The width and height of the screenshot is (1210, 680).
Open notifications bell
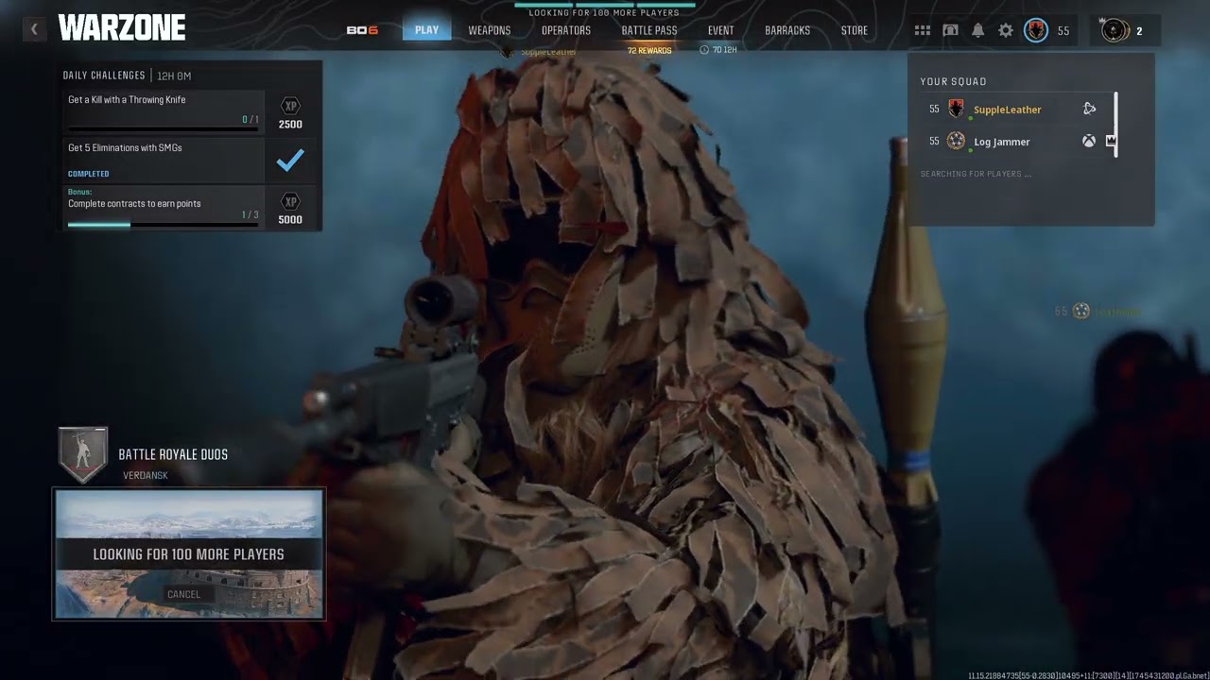pyautogui.click(x=978, y=30)
